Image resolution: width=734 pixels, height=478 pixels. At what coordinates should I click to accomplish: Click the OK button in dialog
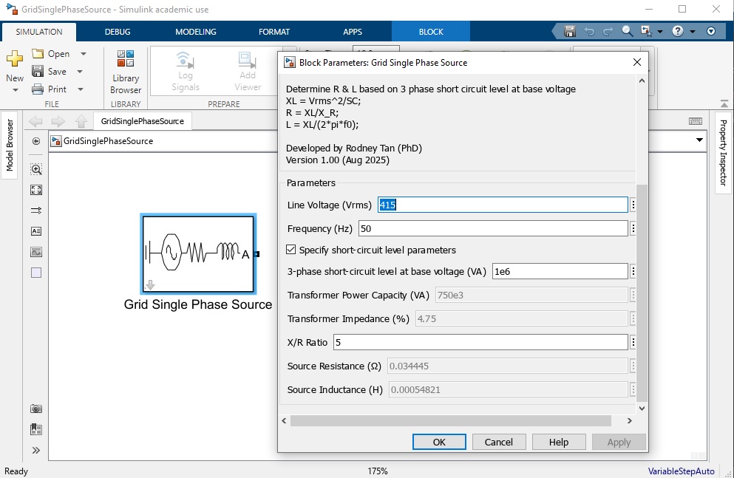pos(439,442)
